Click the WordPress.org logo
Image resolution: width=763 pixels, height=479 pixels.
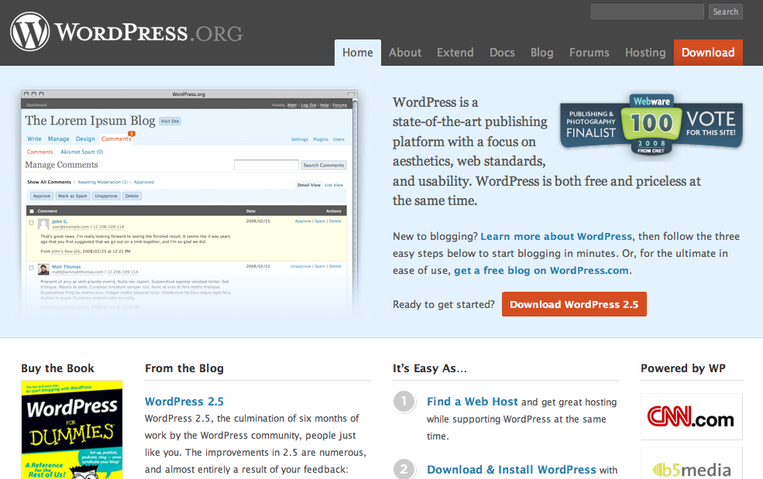click(126, 33)
